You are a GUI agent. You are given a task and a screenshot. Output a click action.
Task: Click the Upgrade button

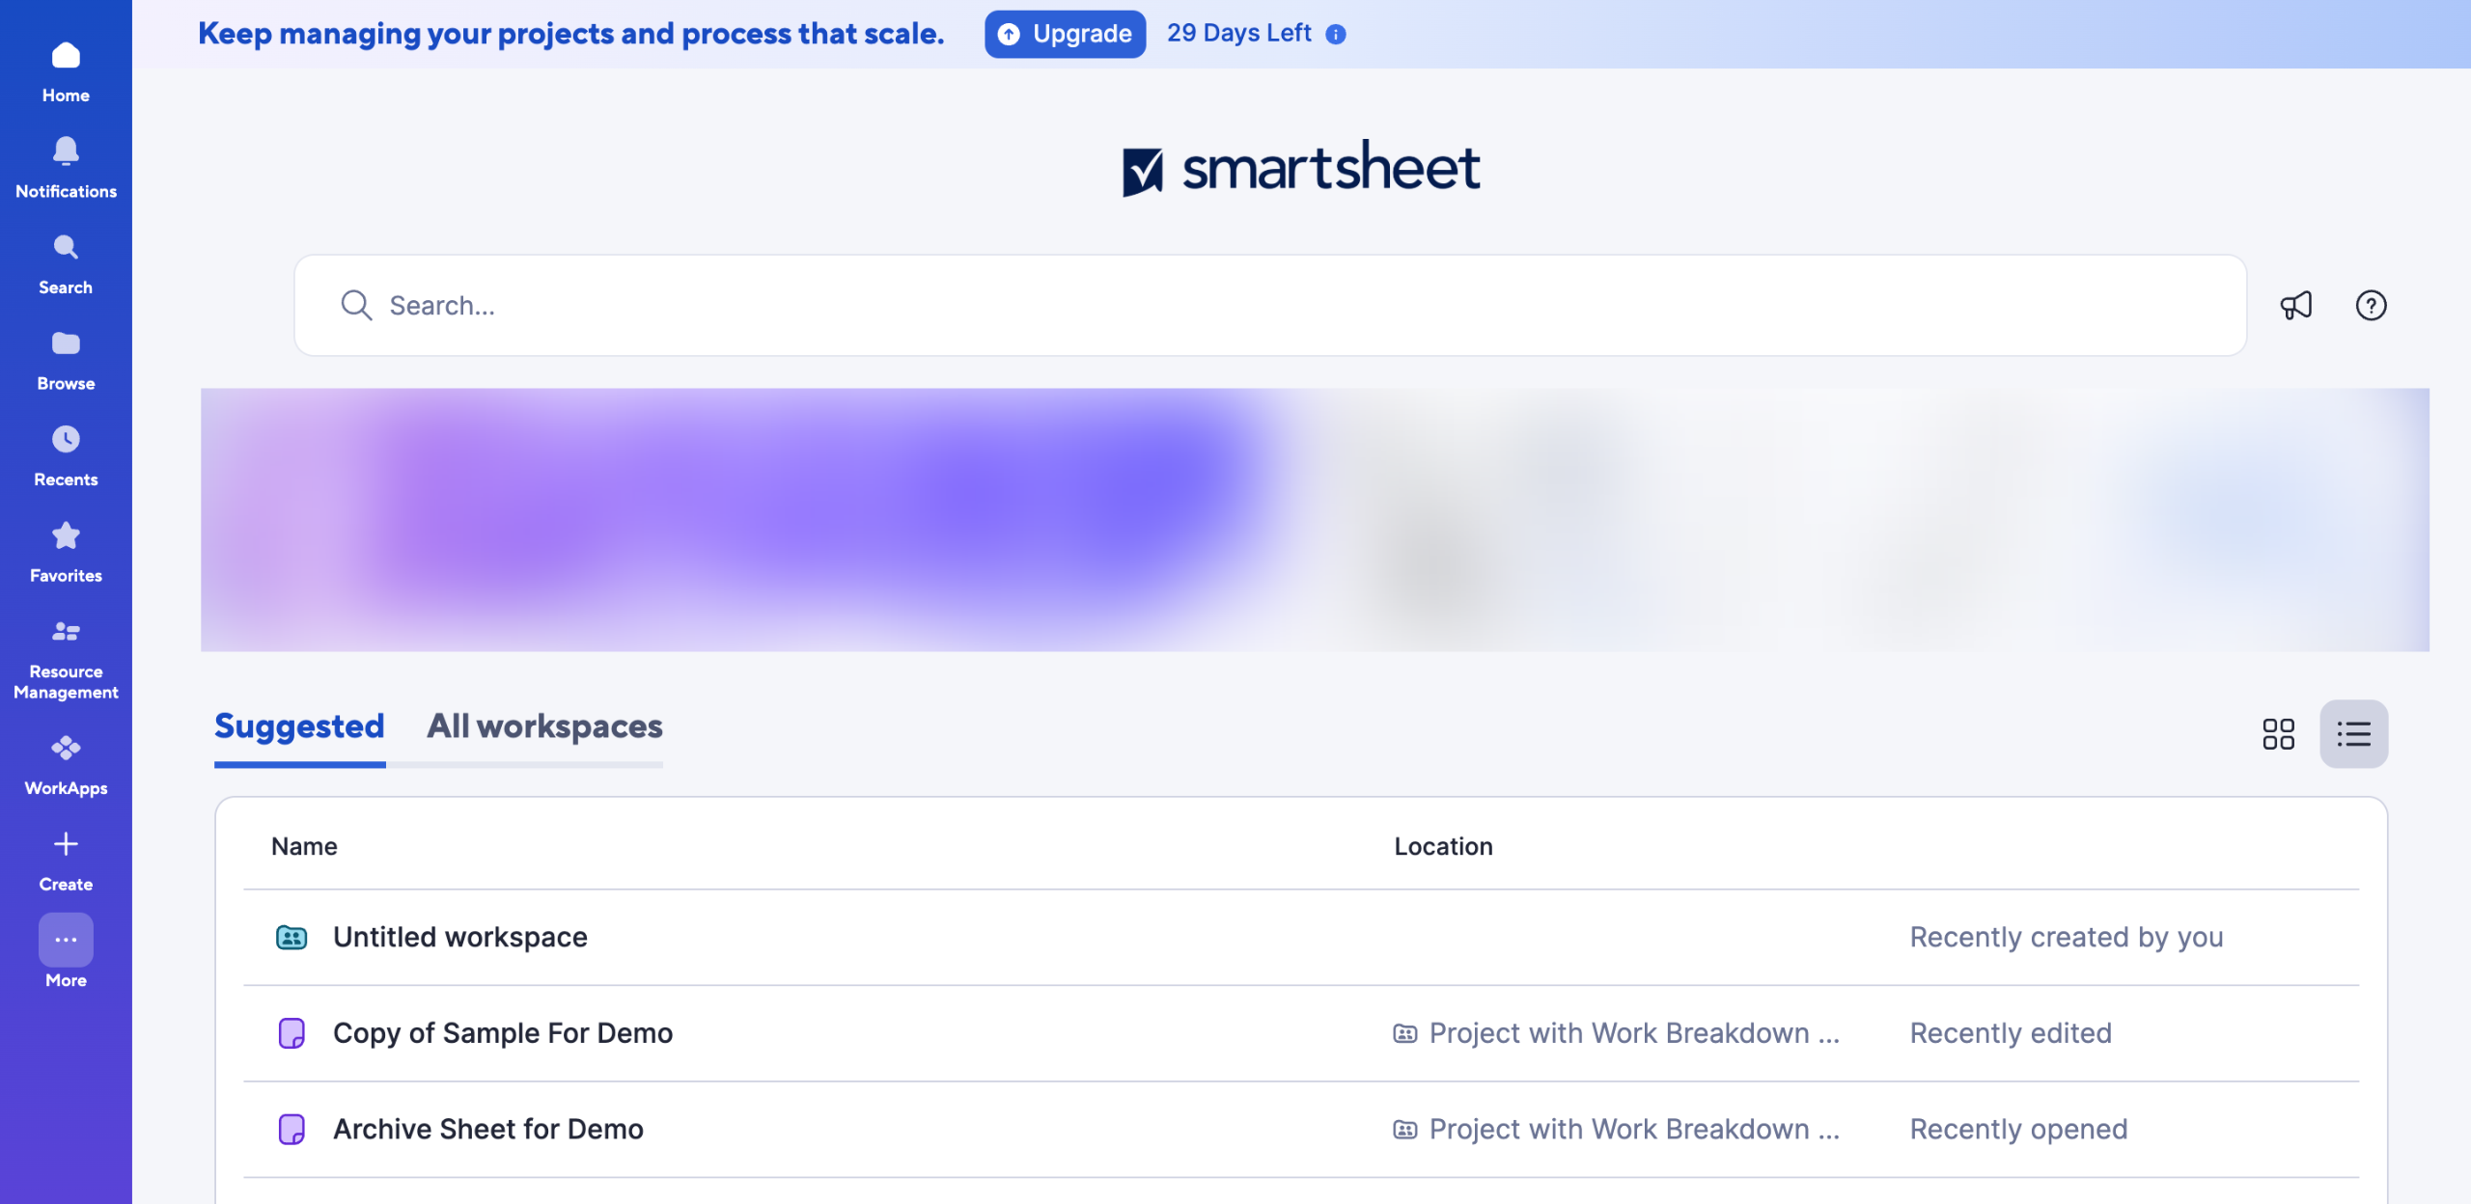(1065, 35)
